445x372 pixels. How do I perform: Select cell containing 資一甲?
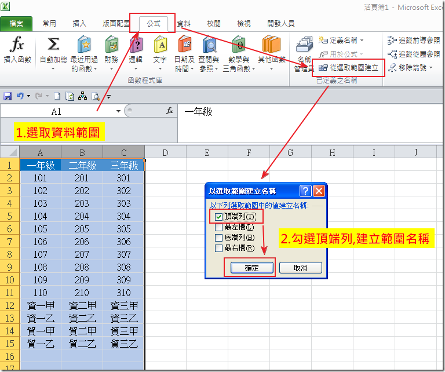(x=41, y=305)
